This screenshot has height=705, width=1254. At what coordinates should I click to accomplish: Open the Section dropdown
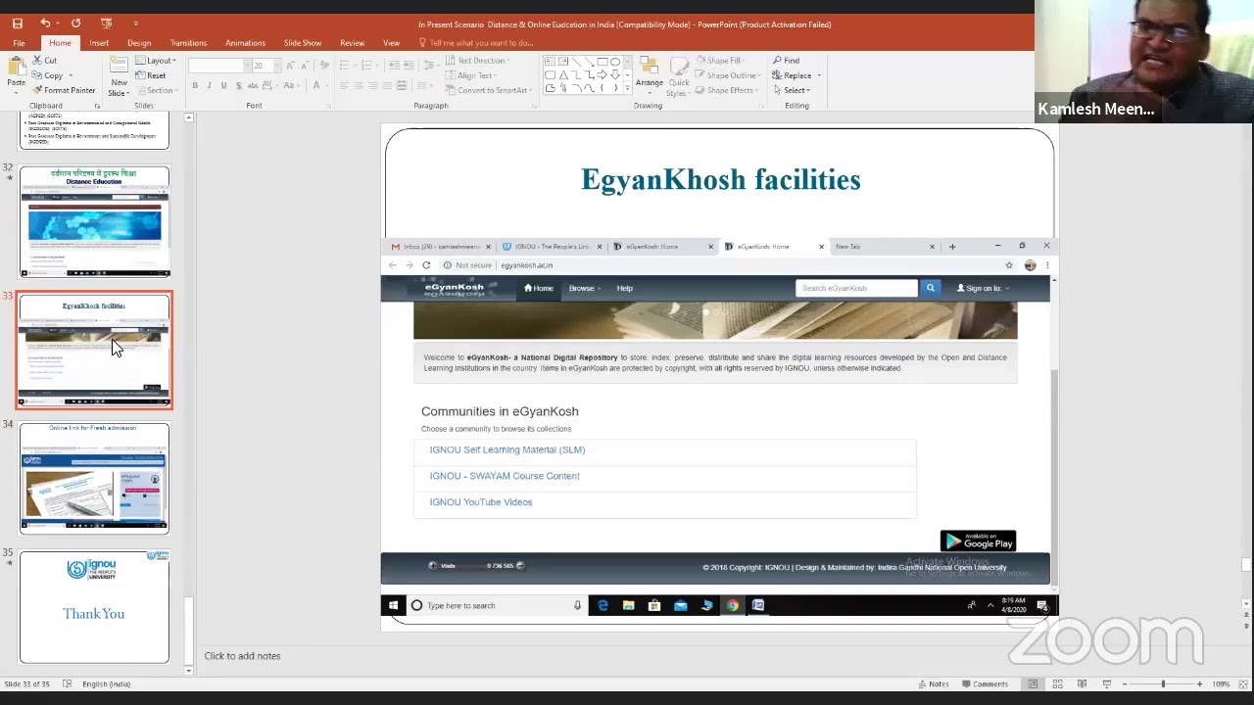156,90
